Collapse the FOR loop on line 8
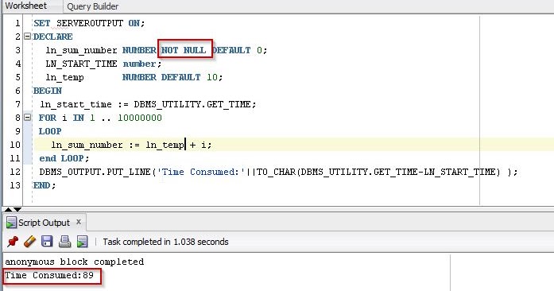The height and width of the screenshot is (291, 554). coord(27,117)
